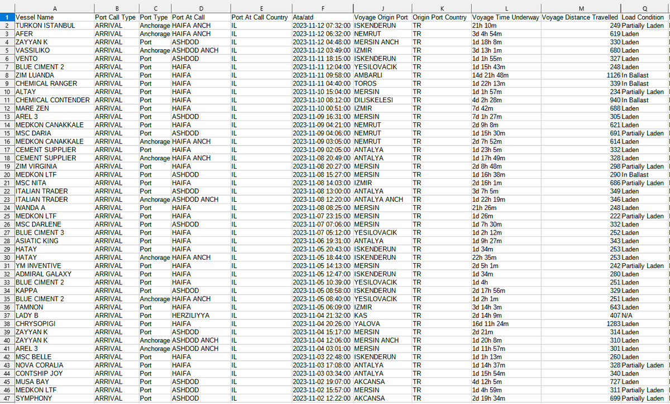Click the 'Load Condition' header cell
Image resolution: width=670 pixels, height=404 pixels.
(645, 17)
